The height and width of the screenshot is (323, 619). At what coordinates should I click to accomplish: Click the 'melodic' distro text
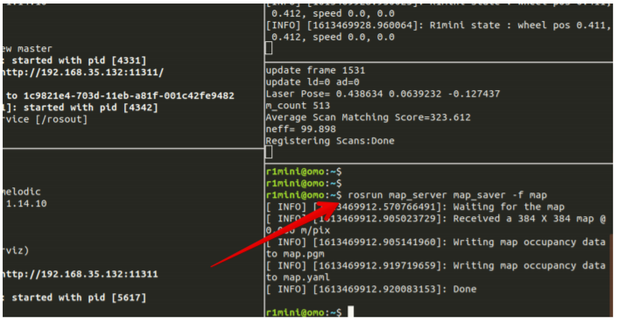point(21,192)
